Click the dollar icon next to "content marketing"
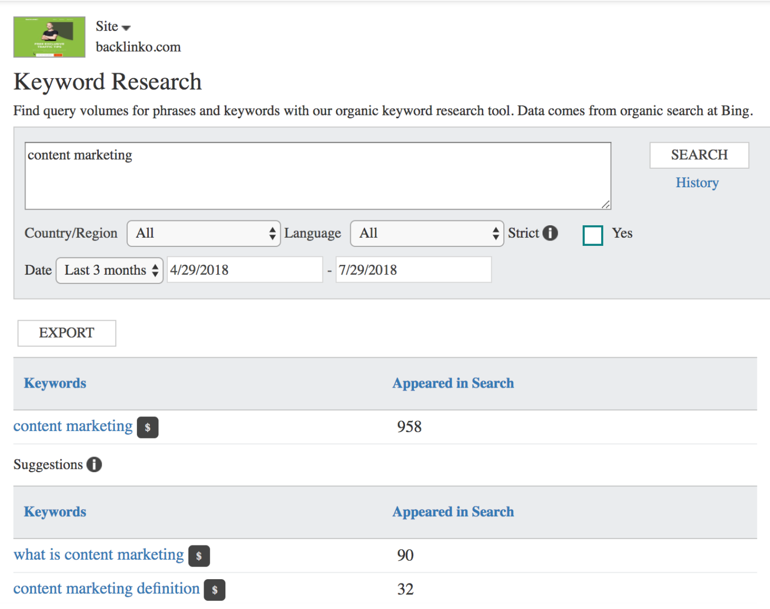The height and width of the screenshot is (609, 770). click(147, 427)
